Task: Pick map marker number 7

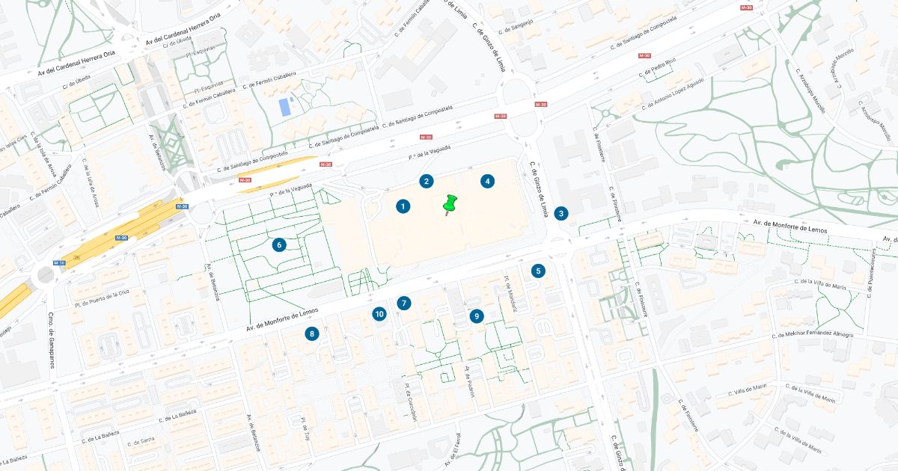Action: point(404,303)
